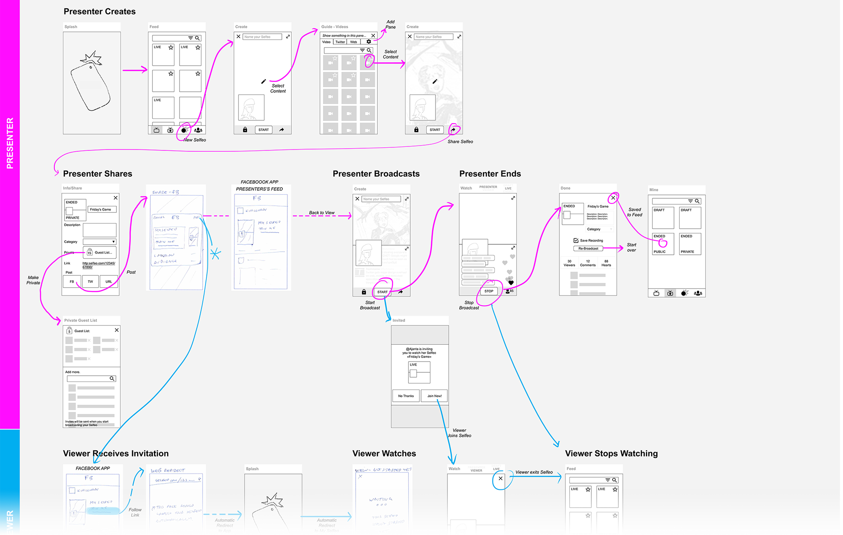Click the Add more search field
Viewport: 843px width, 535px height.
[91, 378]
